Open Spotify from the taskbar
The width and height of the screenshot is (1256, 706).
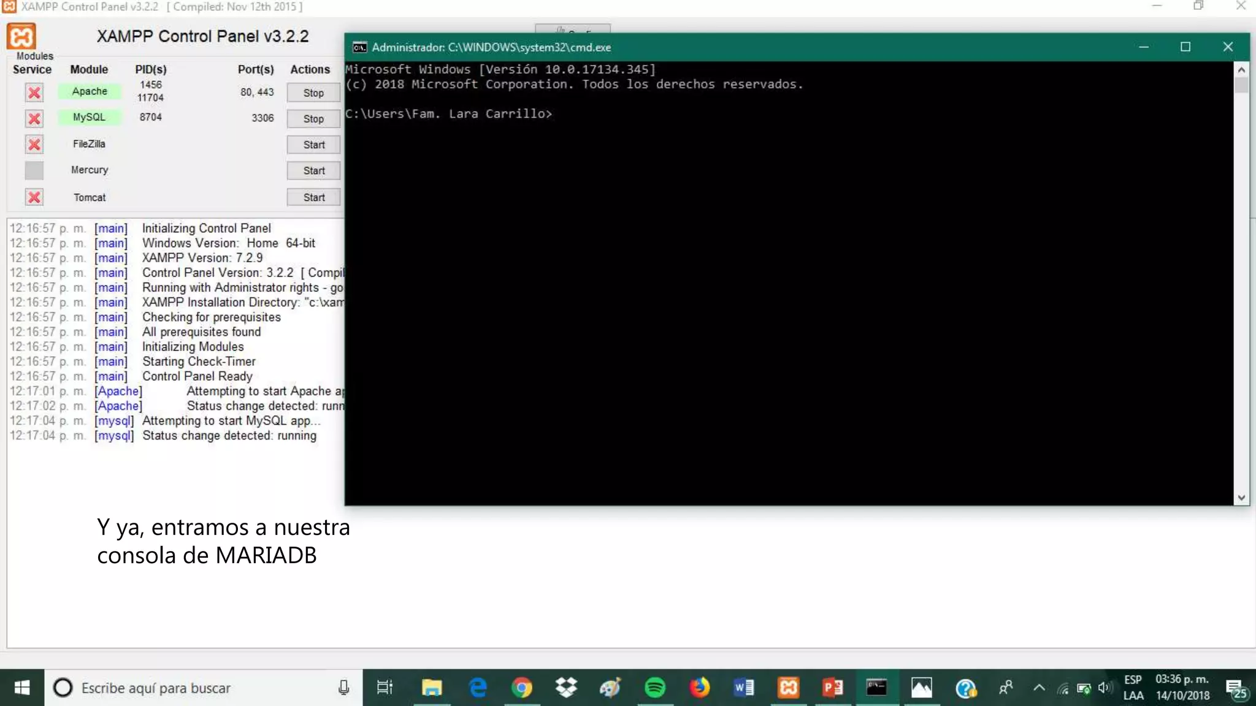[655, 688]
